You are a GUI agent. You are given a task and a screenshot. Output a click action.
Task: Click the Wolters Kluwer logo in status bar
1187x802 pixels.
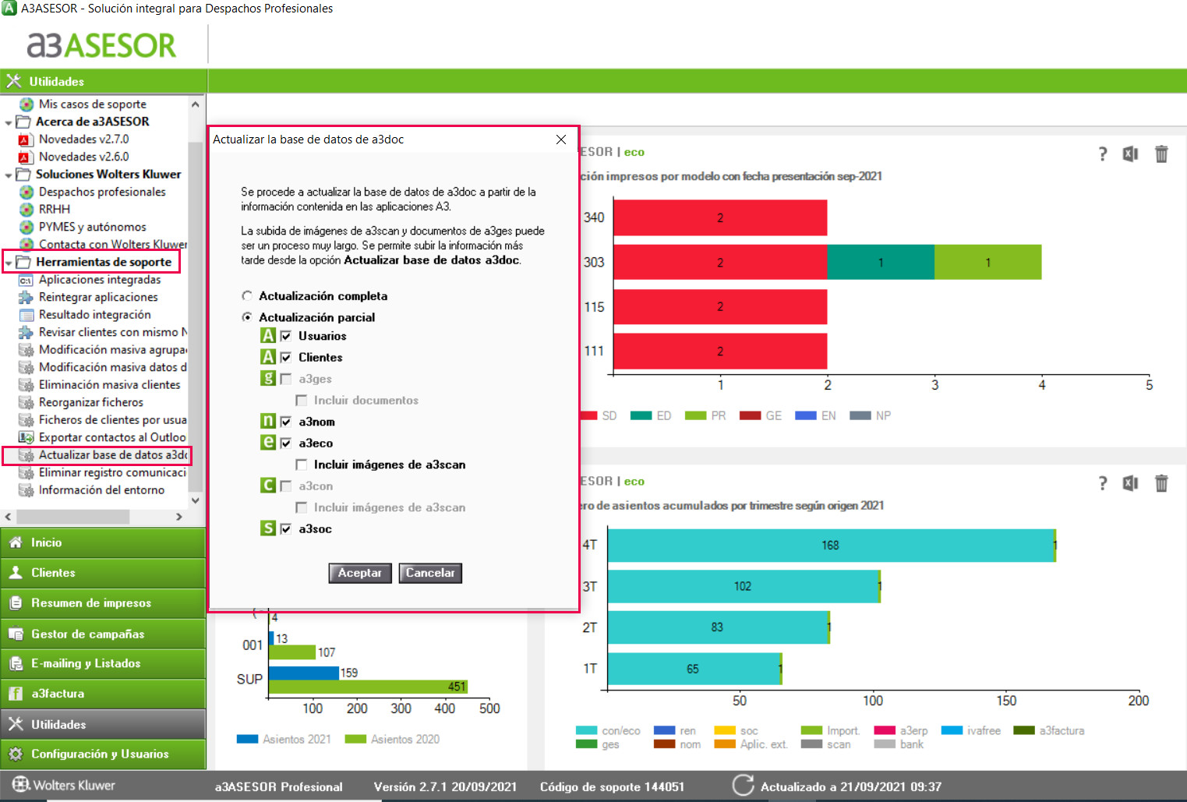(64, 785)
